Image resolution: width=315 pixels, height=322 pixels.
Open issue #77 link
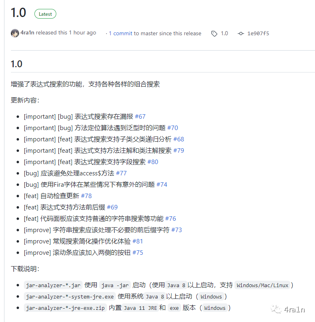point(121,173)
